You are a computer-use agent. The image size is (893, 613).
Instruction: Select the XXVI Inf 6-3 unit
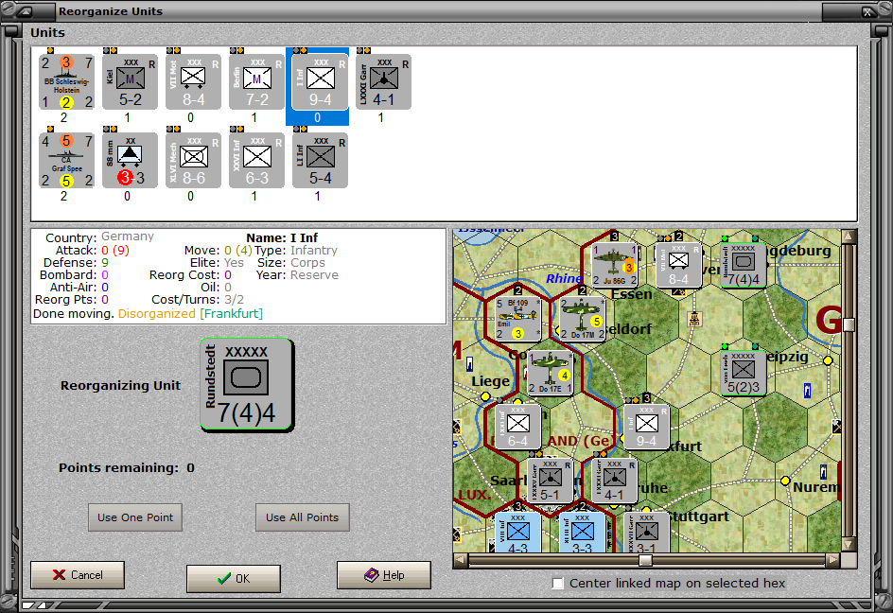(x=256, y=161)
